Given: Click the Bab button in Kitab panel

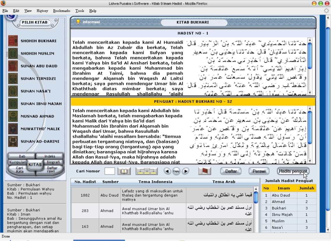Looking at the screenshot, I should (x=22, y=156).
